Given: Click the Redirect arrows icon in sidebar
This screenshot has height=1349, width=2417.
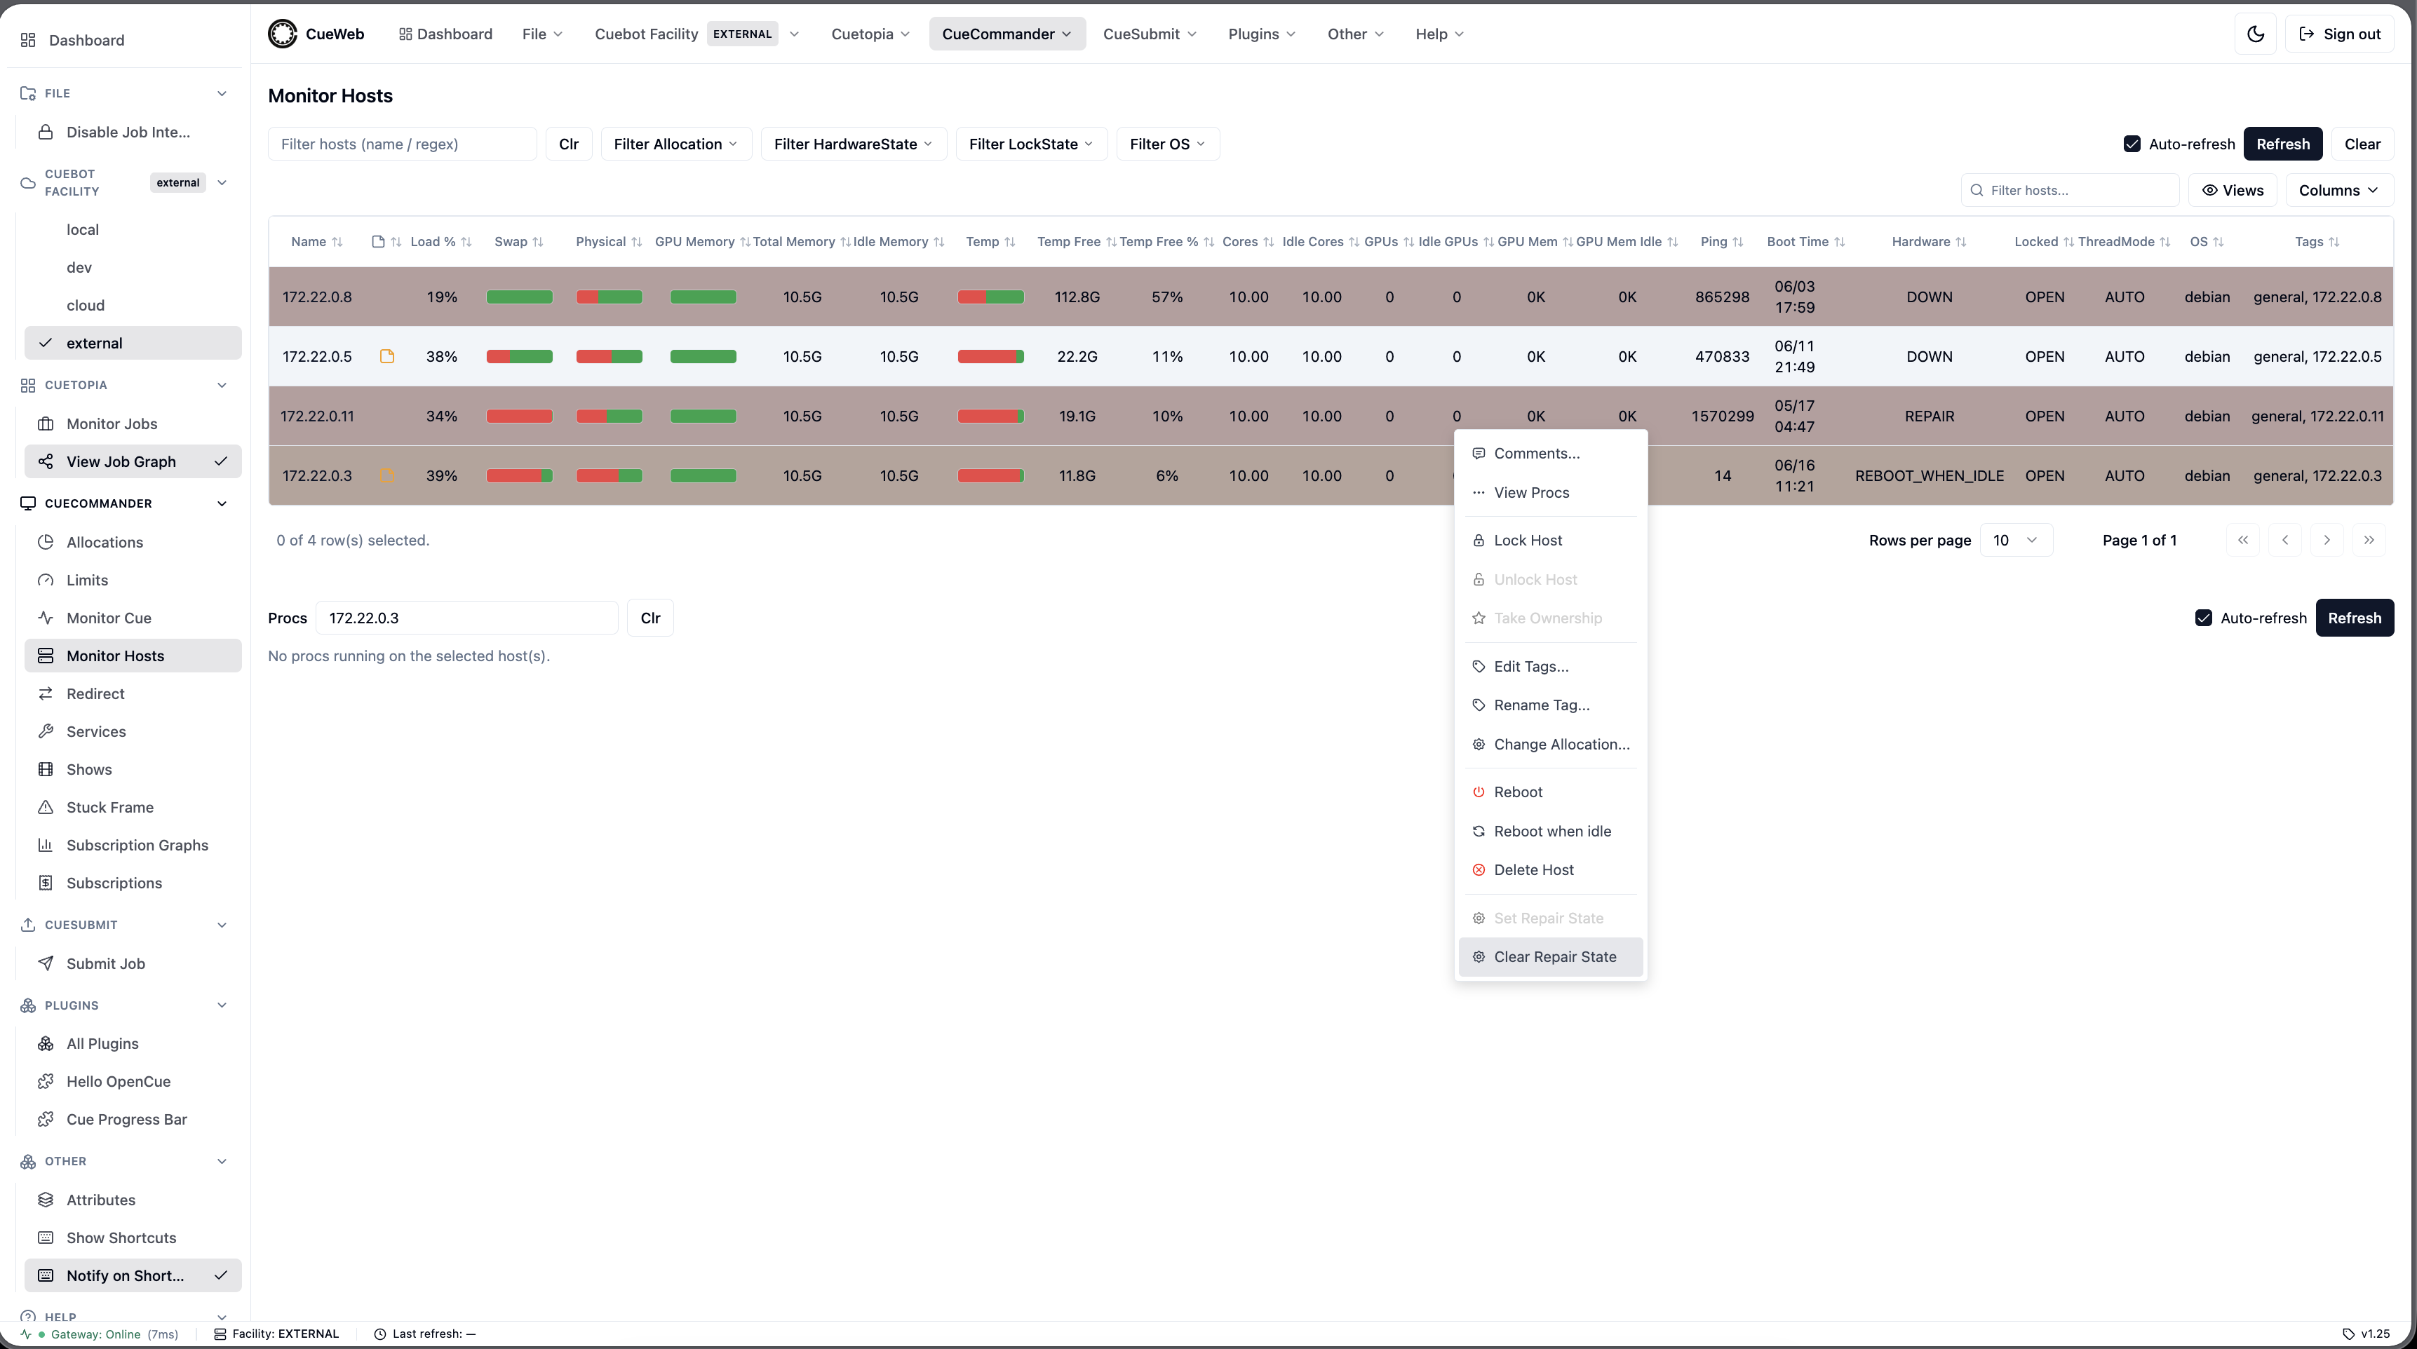Looking at the screenshot, I should point(45,693).
